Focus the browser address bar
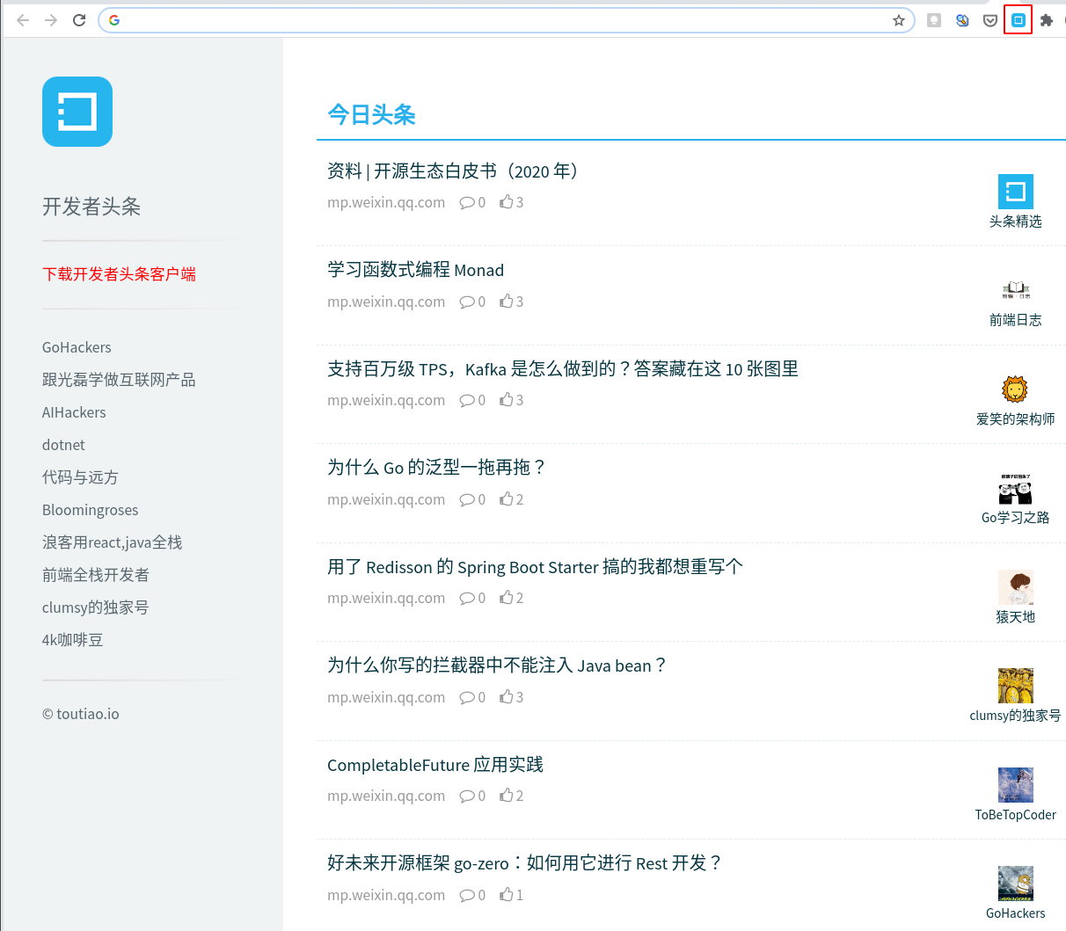Viewport: 1066px width, 931px height. click(x=506, y=20)
